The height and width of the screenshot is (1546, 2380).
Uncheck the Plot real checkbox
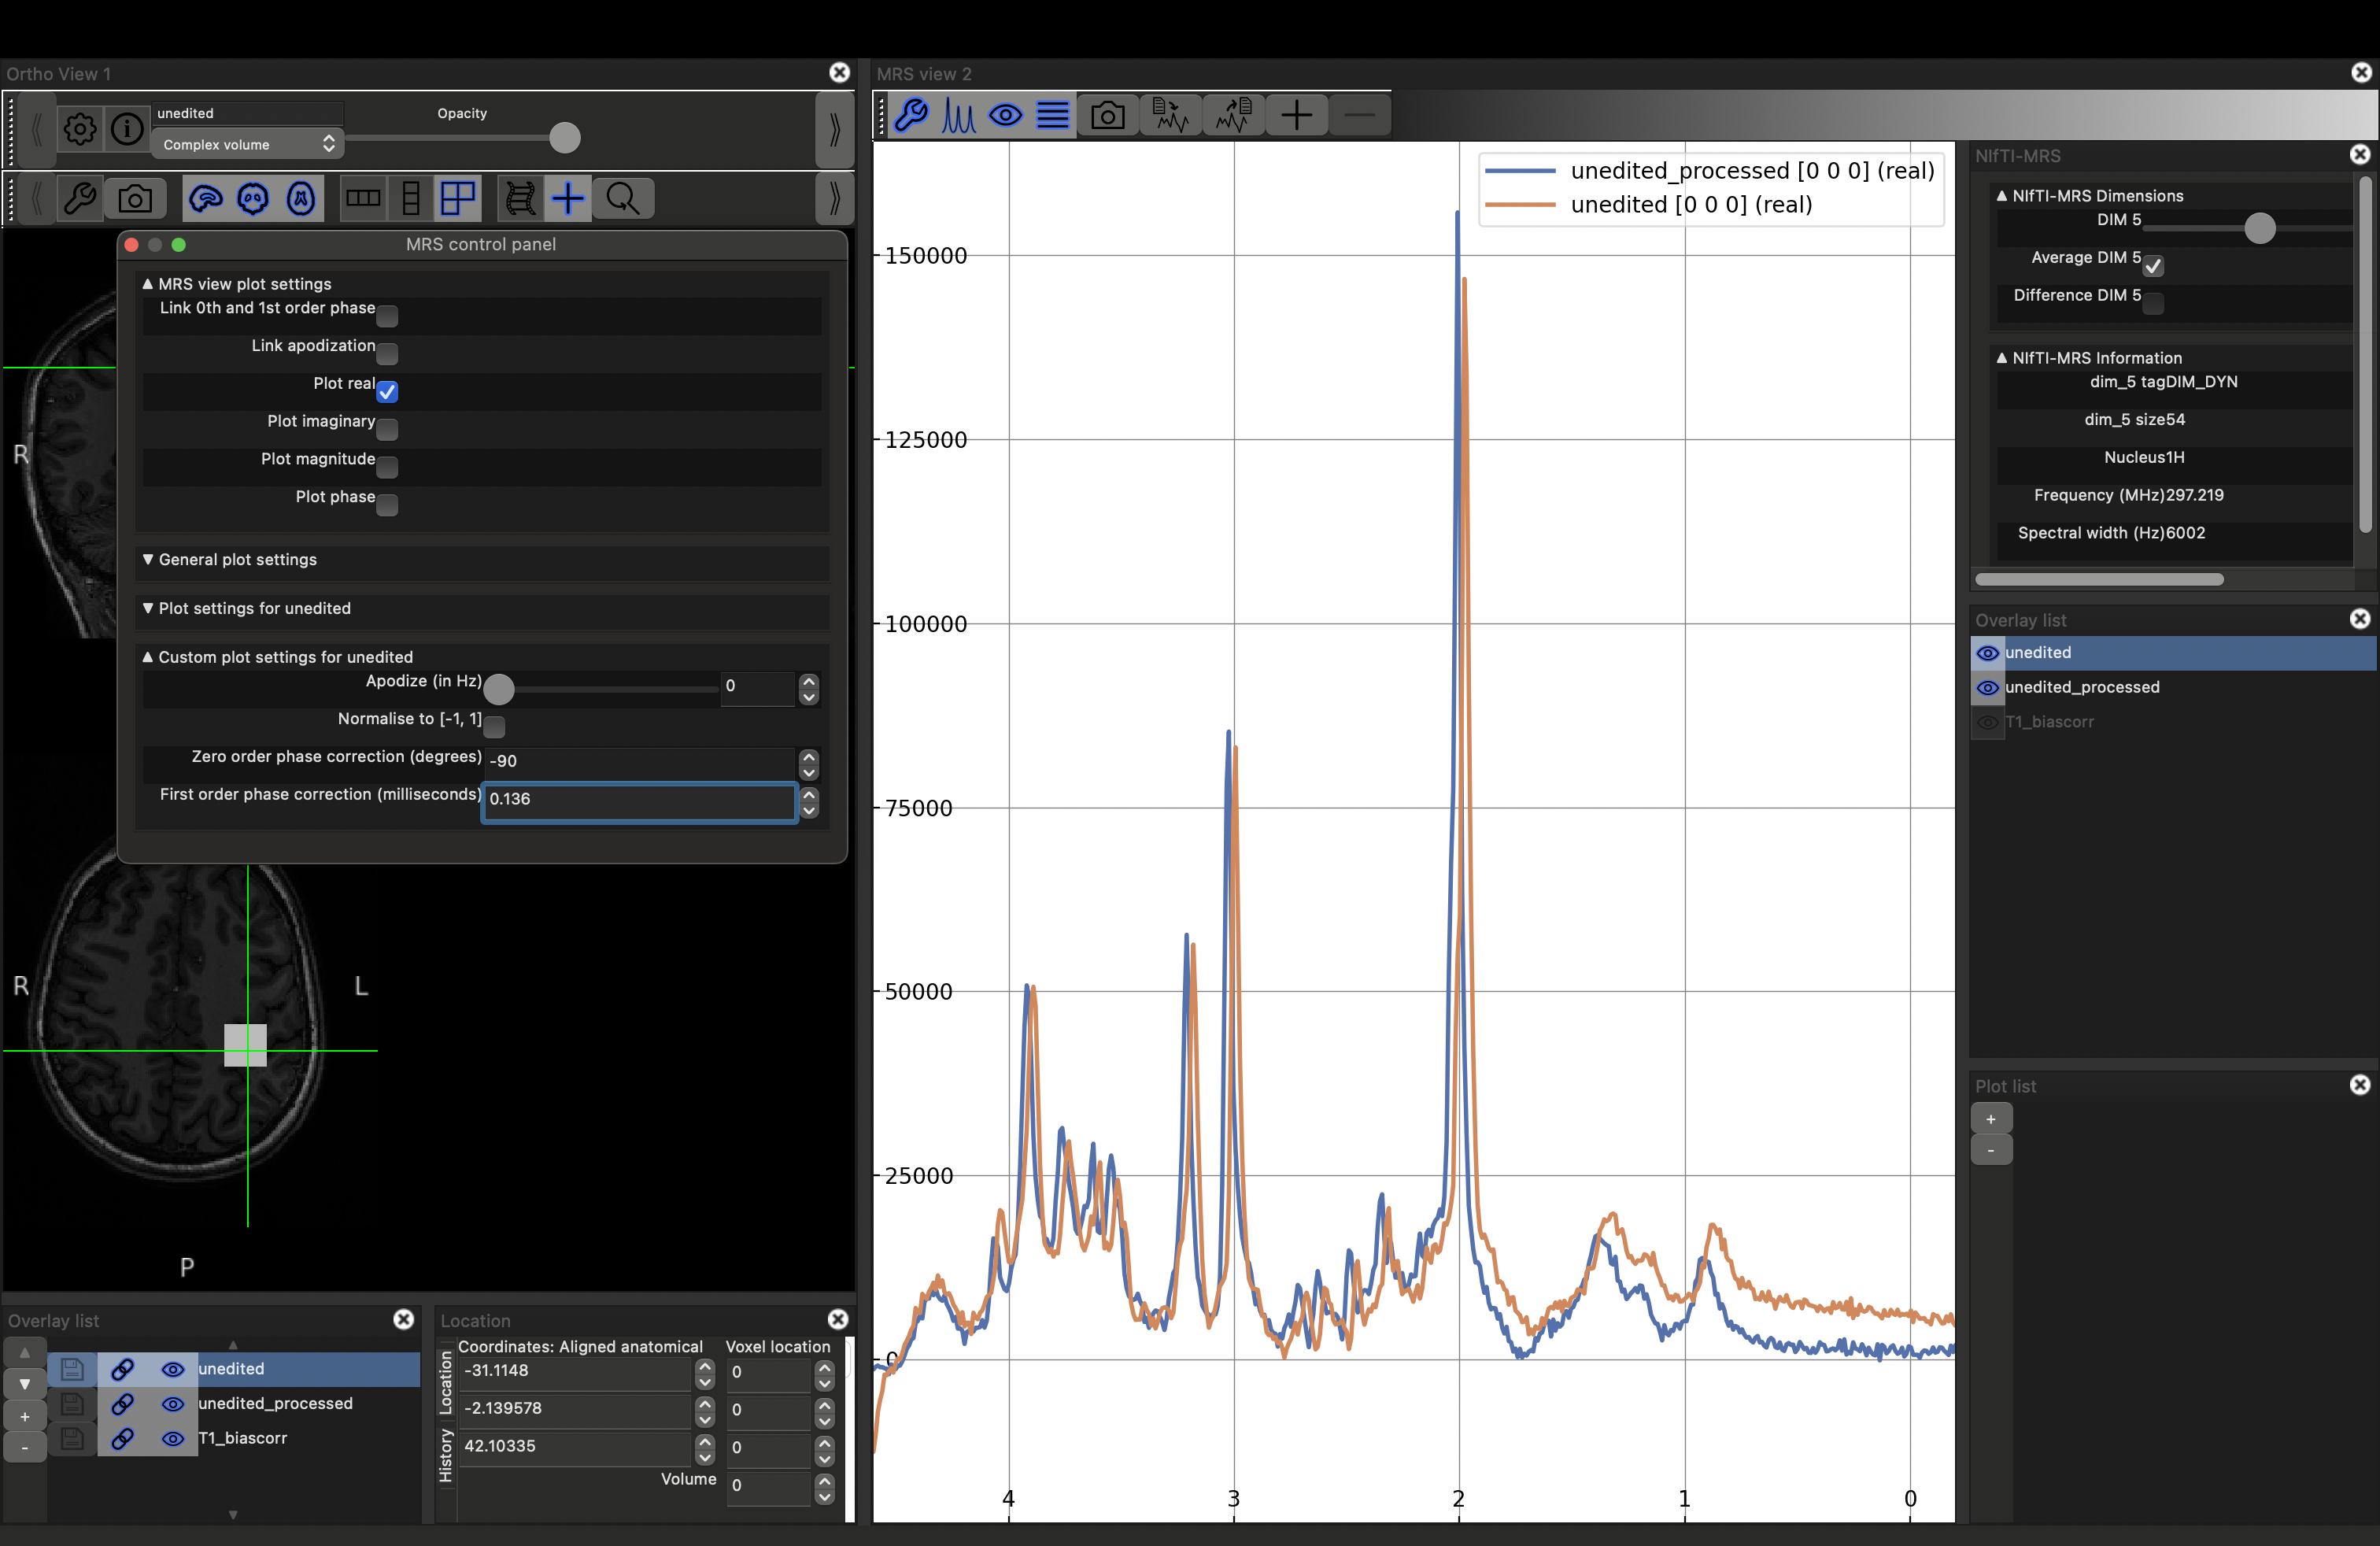[387, 392]
